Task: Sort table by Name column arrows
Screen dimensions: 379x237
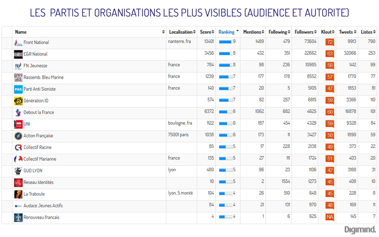Action: point(163,32)
